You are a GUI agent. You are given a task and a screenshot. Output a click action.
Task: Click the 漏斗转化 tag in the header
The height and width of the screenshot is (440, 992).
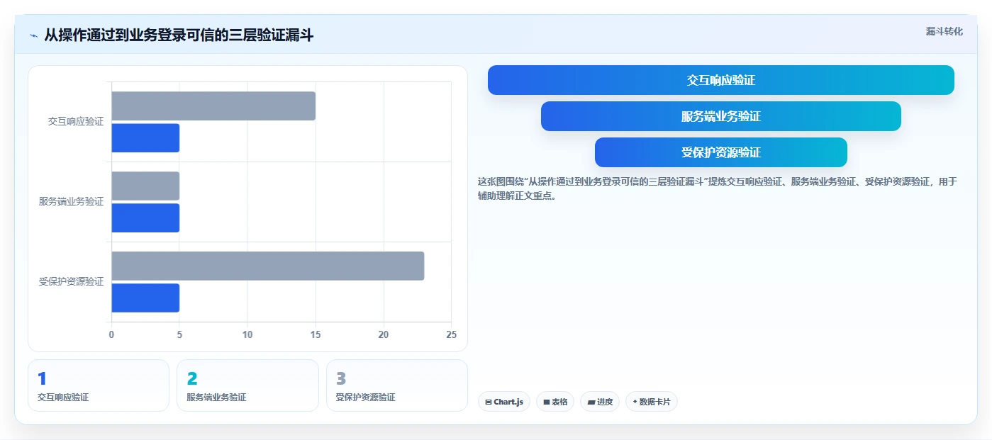pos(944,31)
